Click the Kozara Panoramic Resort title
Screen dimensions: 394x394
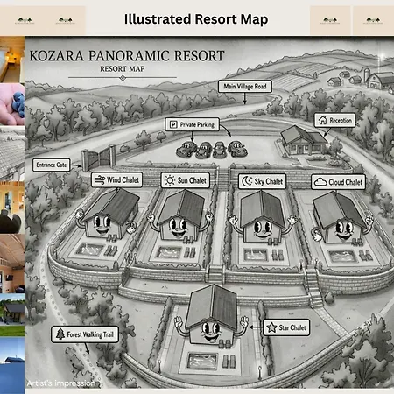tap(127, 56)
